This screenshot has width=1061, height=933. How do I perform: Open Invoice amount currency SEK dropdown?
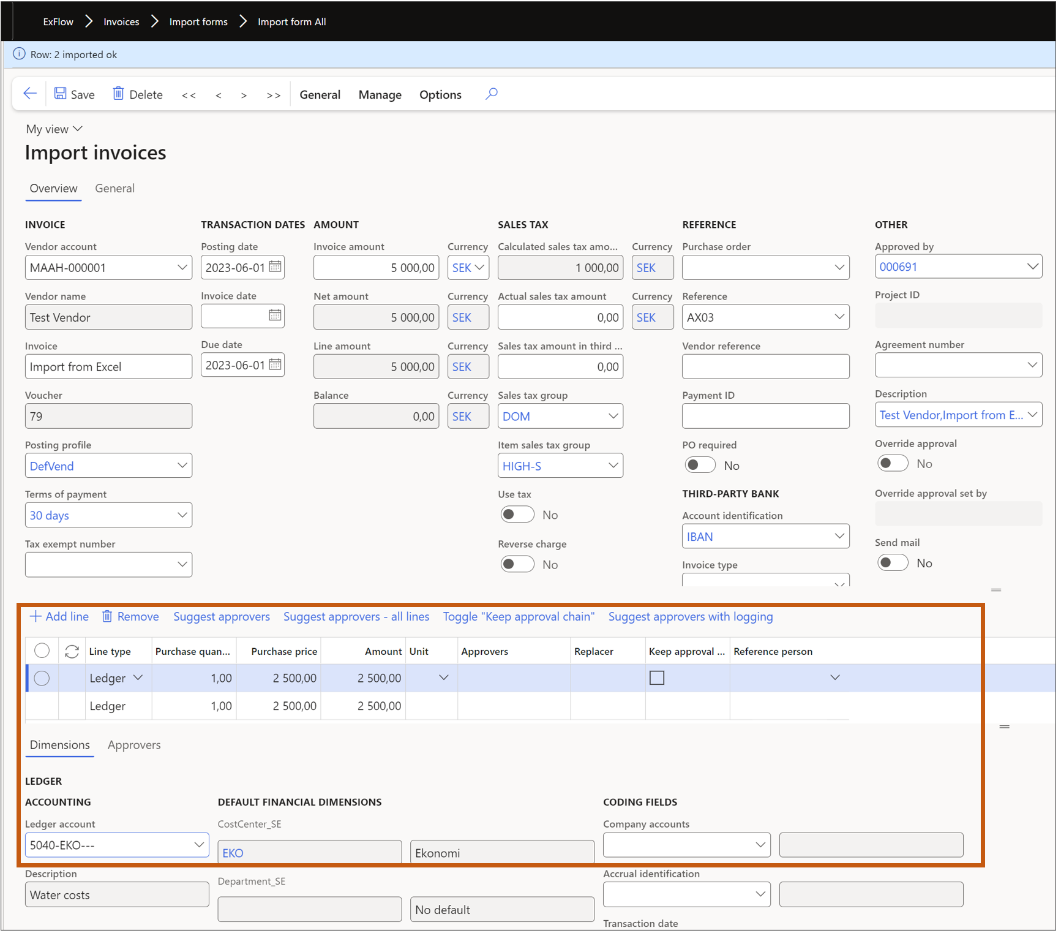click(479, 268)
